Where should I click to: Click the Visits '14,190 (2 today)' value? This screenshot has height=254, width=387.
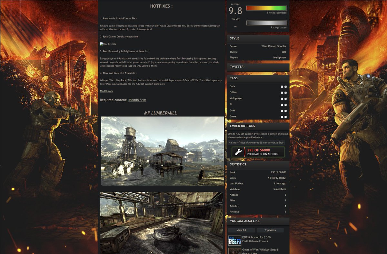point(277,178)
